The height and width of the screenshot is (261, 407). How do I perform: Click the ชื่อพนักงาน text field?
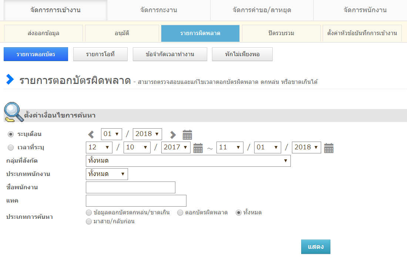point(130,187)
